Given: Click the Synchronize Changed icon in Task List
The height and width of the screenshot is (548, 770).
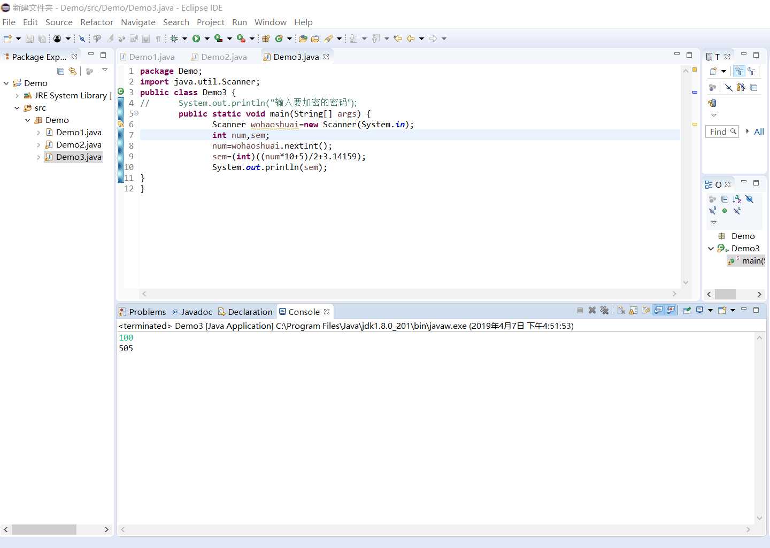Looking at the screenshot, I should click(x=712, y=103).
